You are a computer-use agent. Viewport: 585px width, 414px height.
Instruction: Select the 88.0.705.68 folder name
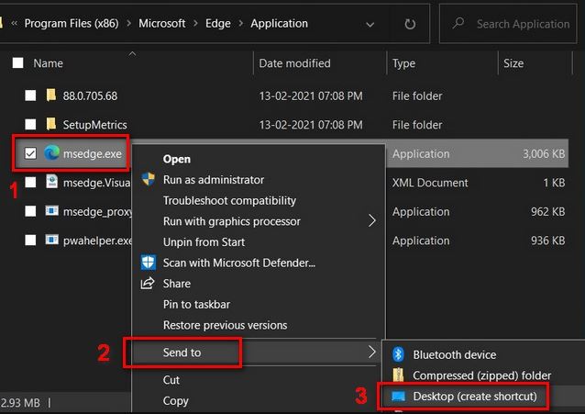90,96
